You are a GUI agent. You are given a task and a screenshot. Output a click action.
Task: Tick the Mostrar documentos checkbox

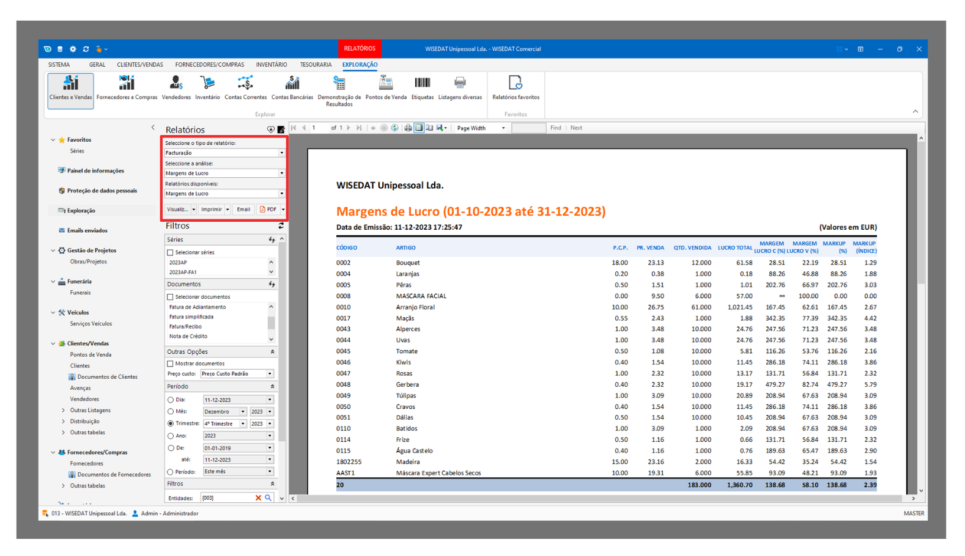point(171,364)
